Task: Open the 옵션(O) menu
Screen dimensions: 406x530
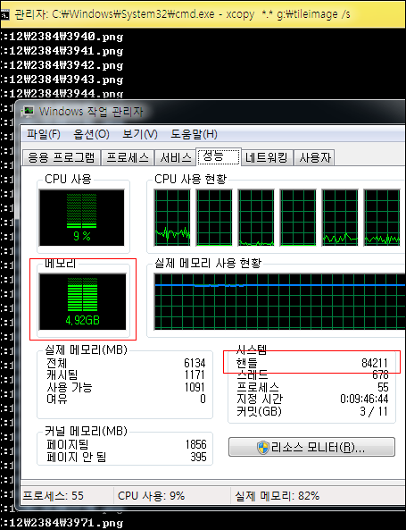Action: click(91, 134)
